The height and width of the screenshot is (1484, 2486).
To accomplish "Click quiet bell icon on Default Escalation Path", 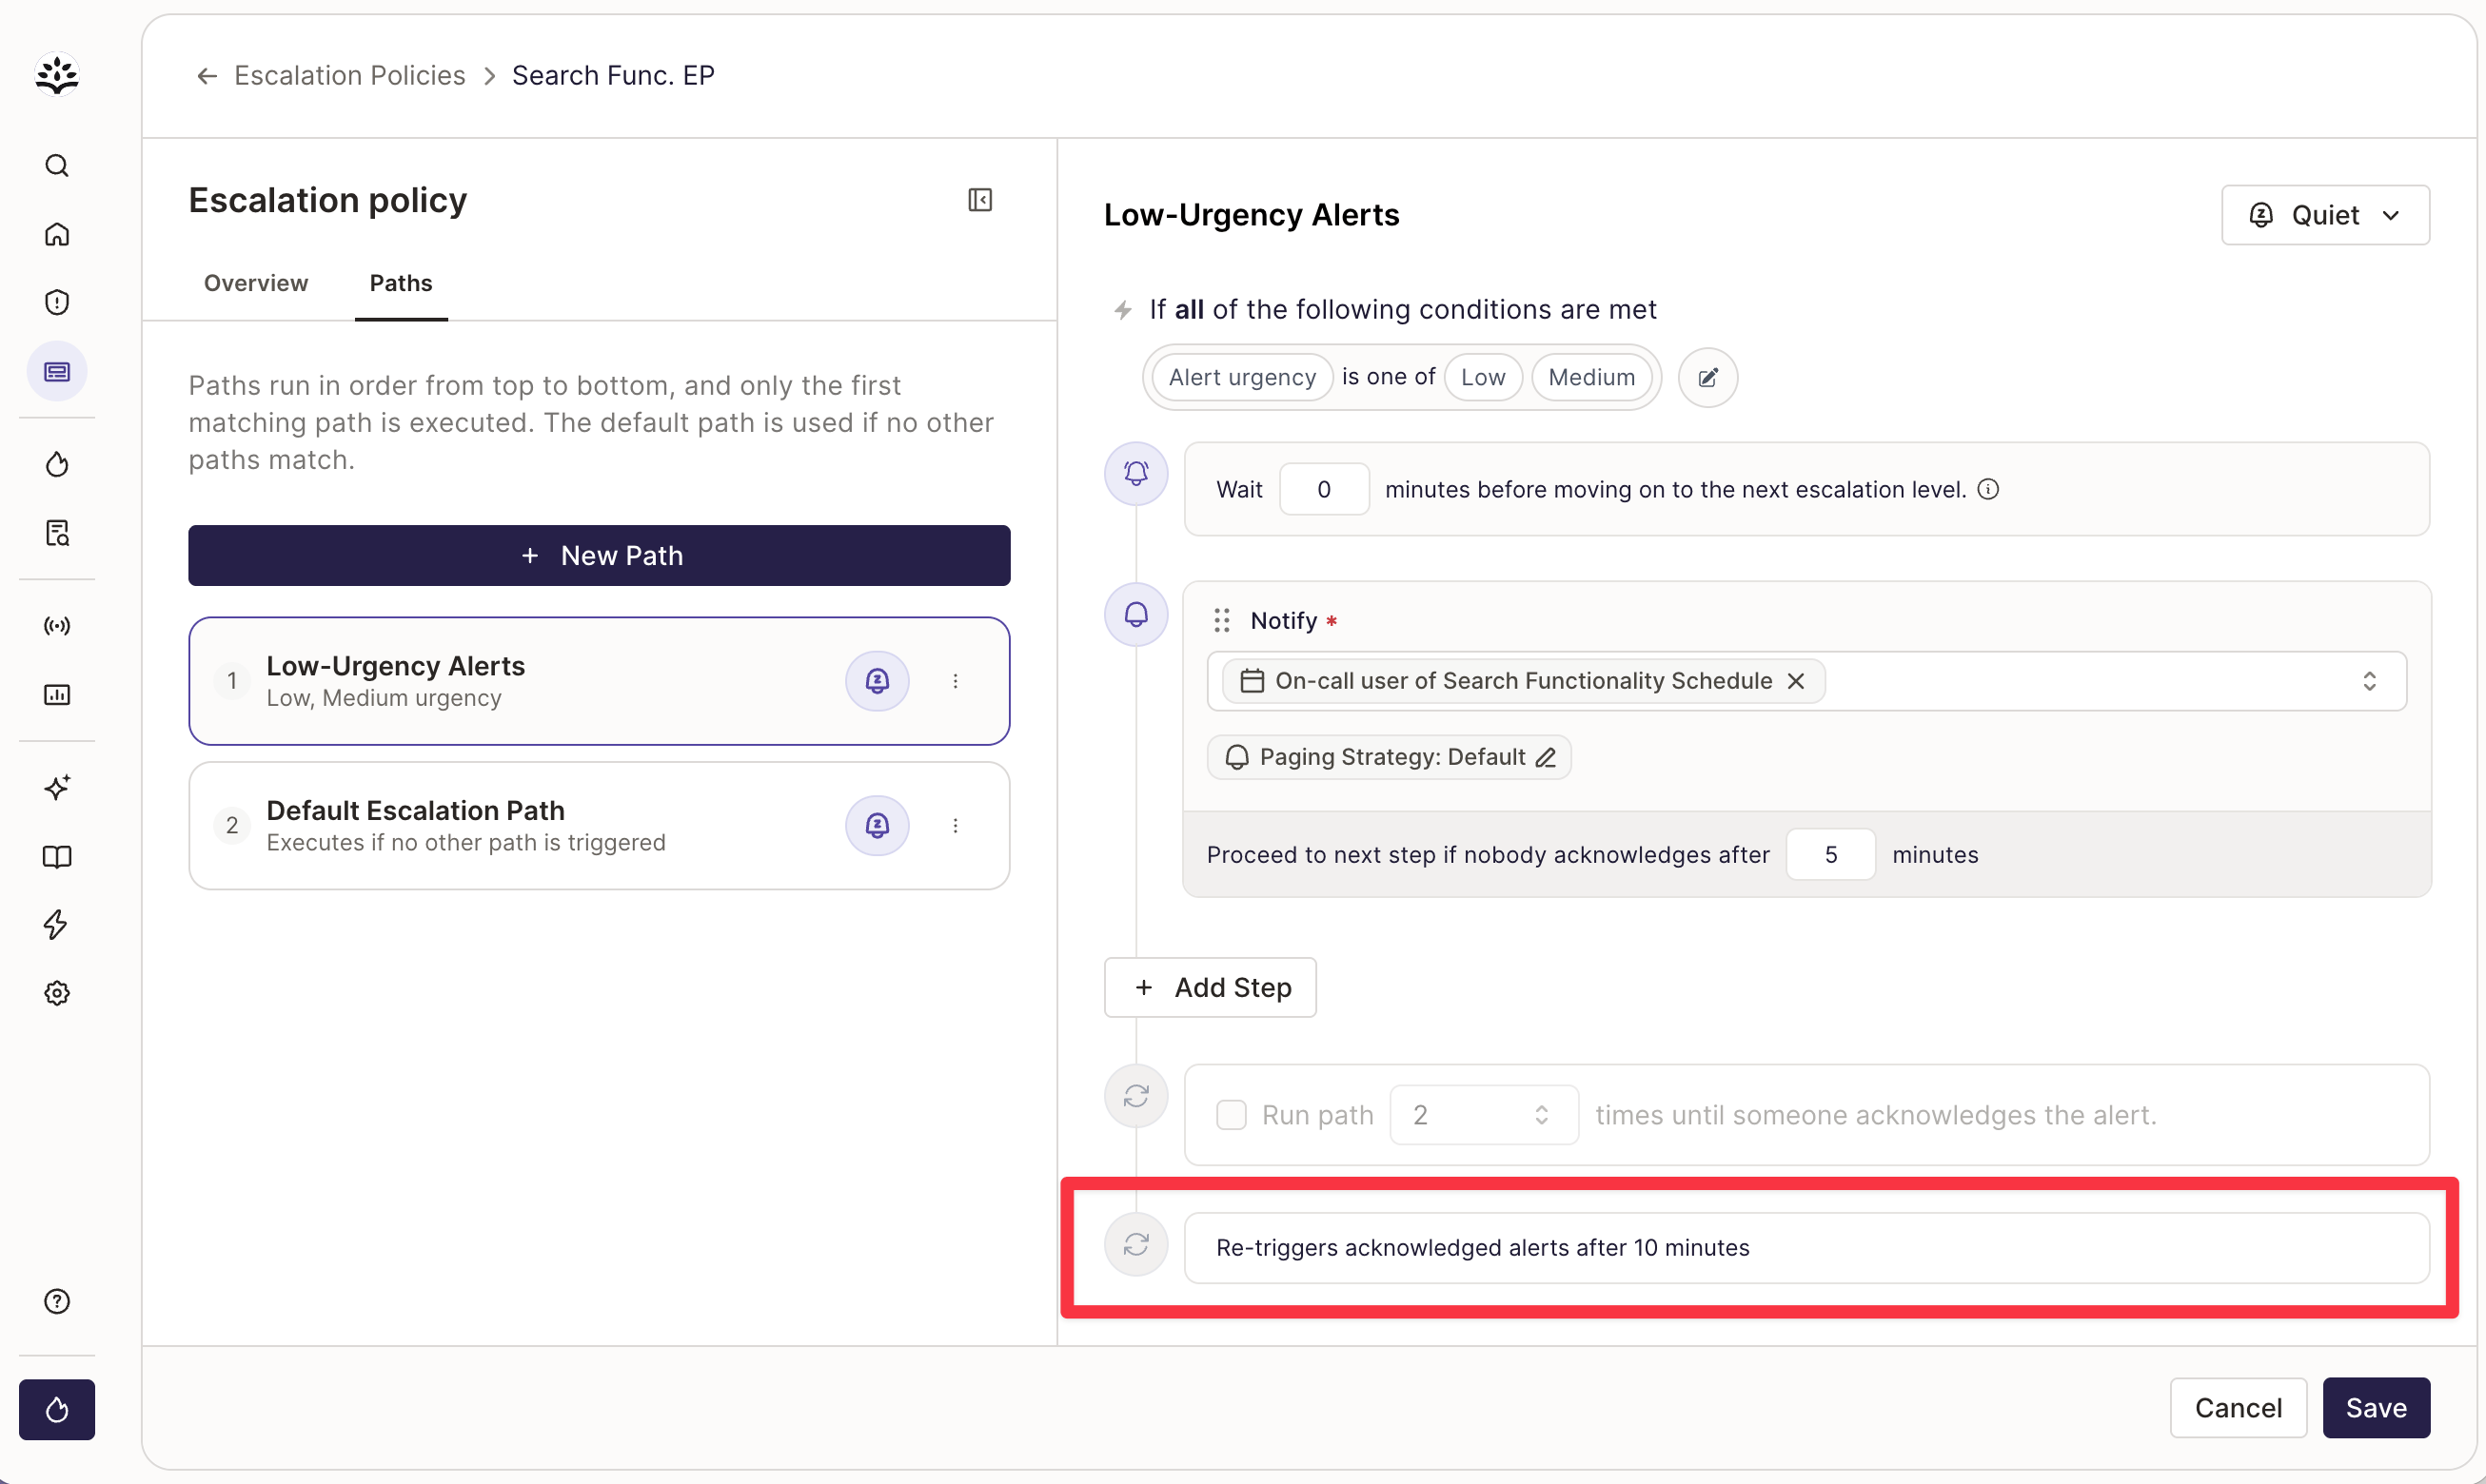I will 878,826.
